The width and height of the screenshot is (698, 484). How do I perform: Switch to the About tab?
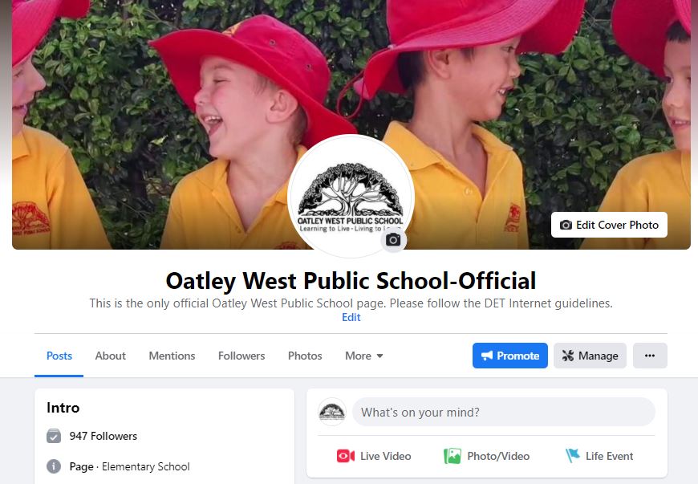[111, 356]
